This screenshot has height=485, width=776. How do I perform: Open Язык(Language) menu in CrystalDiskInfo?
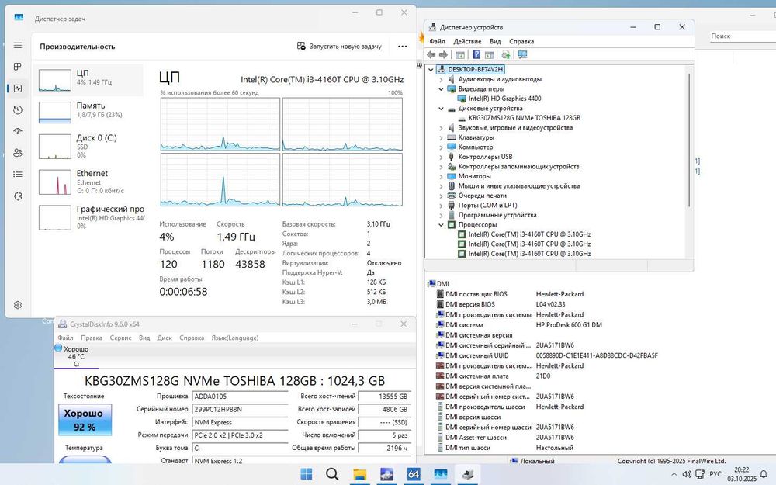pyautogui.click(x=234, y=338)
